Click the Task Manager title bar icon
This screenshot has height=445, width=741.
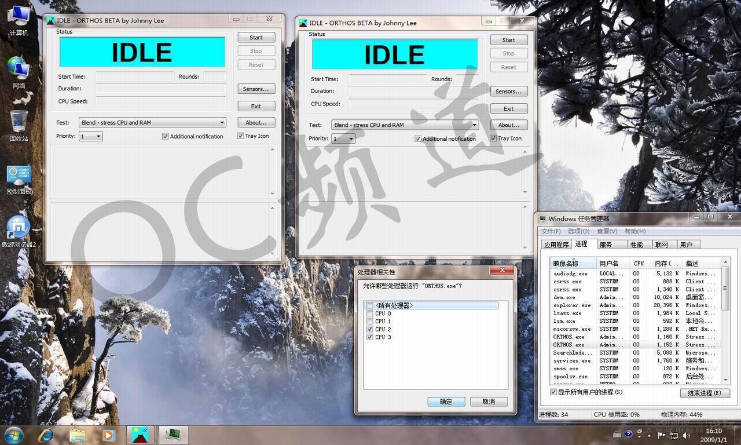[x=542, y=218]
